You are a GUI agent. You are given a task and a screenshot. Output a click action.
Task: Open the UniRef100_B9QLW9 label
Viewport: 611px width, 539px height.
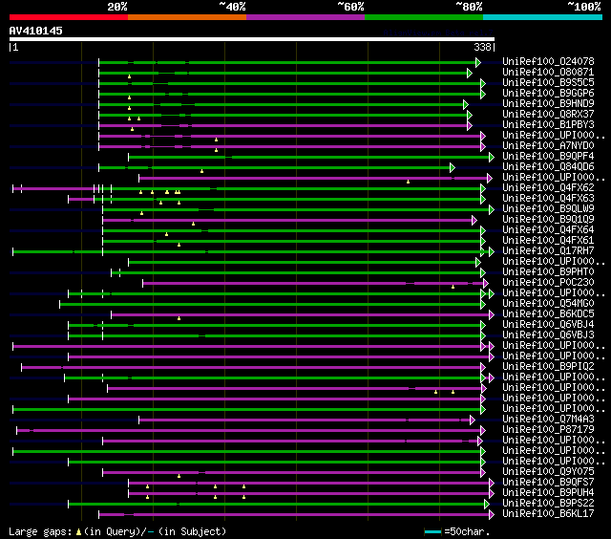pos(548,209)
